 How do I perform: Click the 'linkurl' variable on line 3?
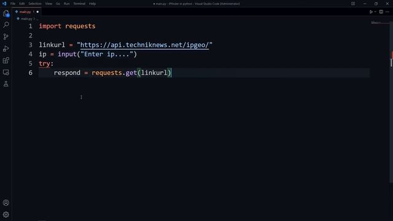click(x=52, y=45)
